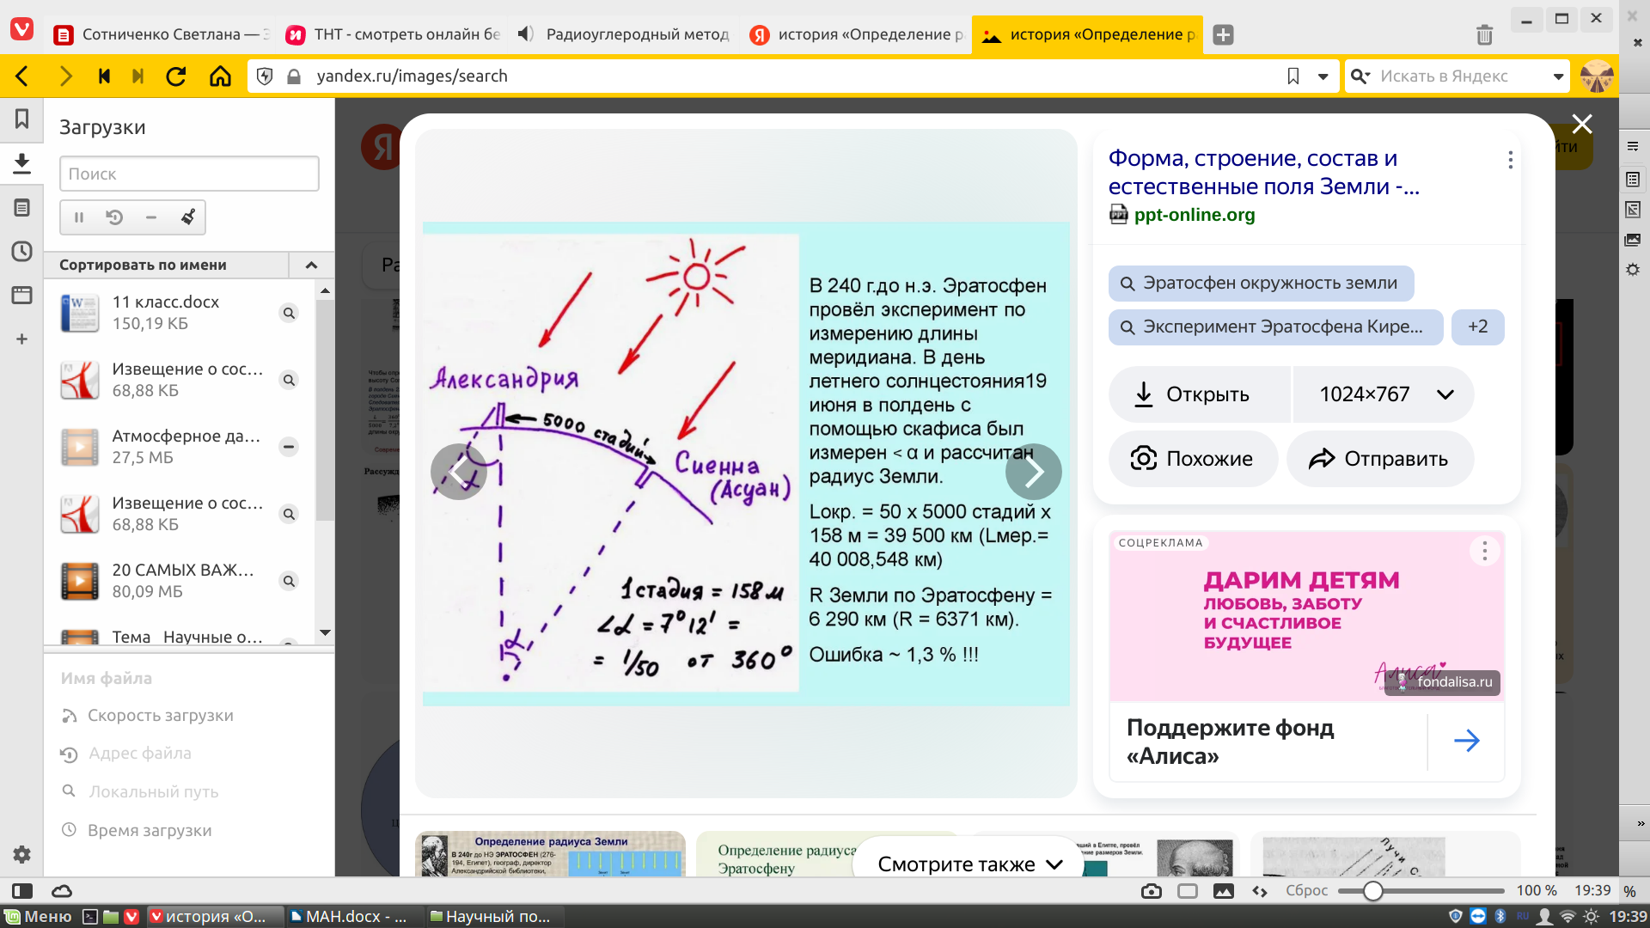Open the History panel clock icon
Image resolution: width=1650 pixels, height=928 pixels.
[x=21, y=252]
